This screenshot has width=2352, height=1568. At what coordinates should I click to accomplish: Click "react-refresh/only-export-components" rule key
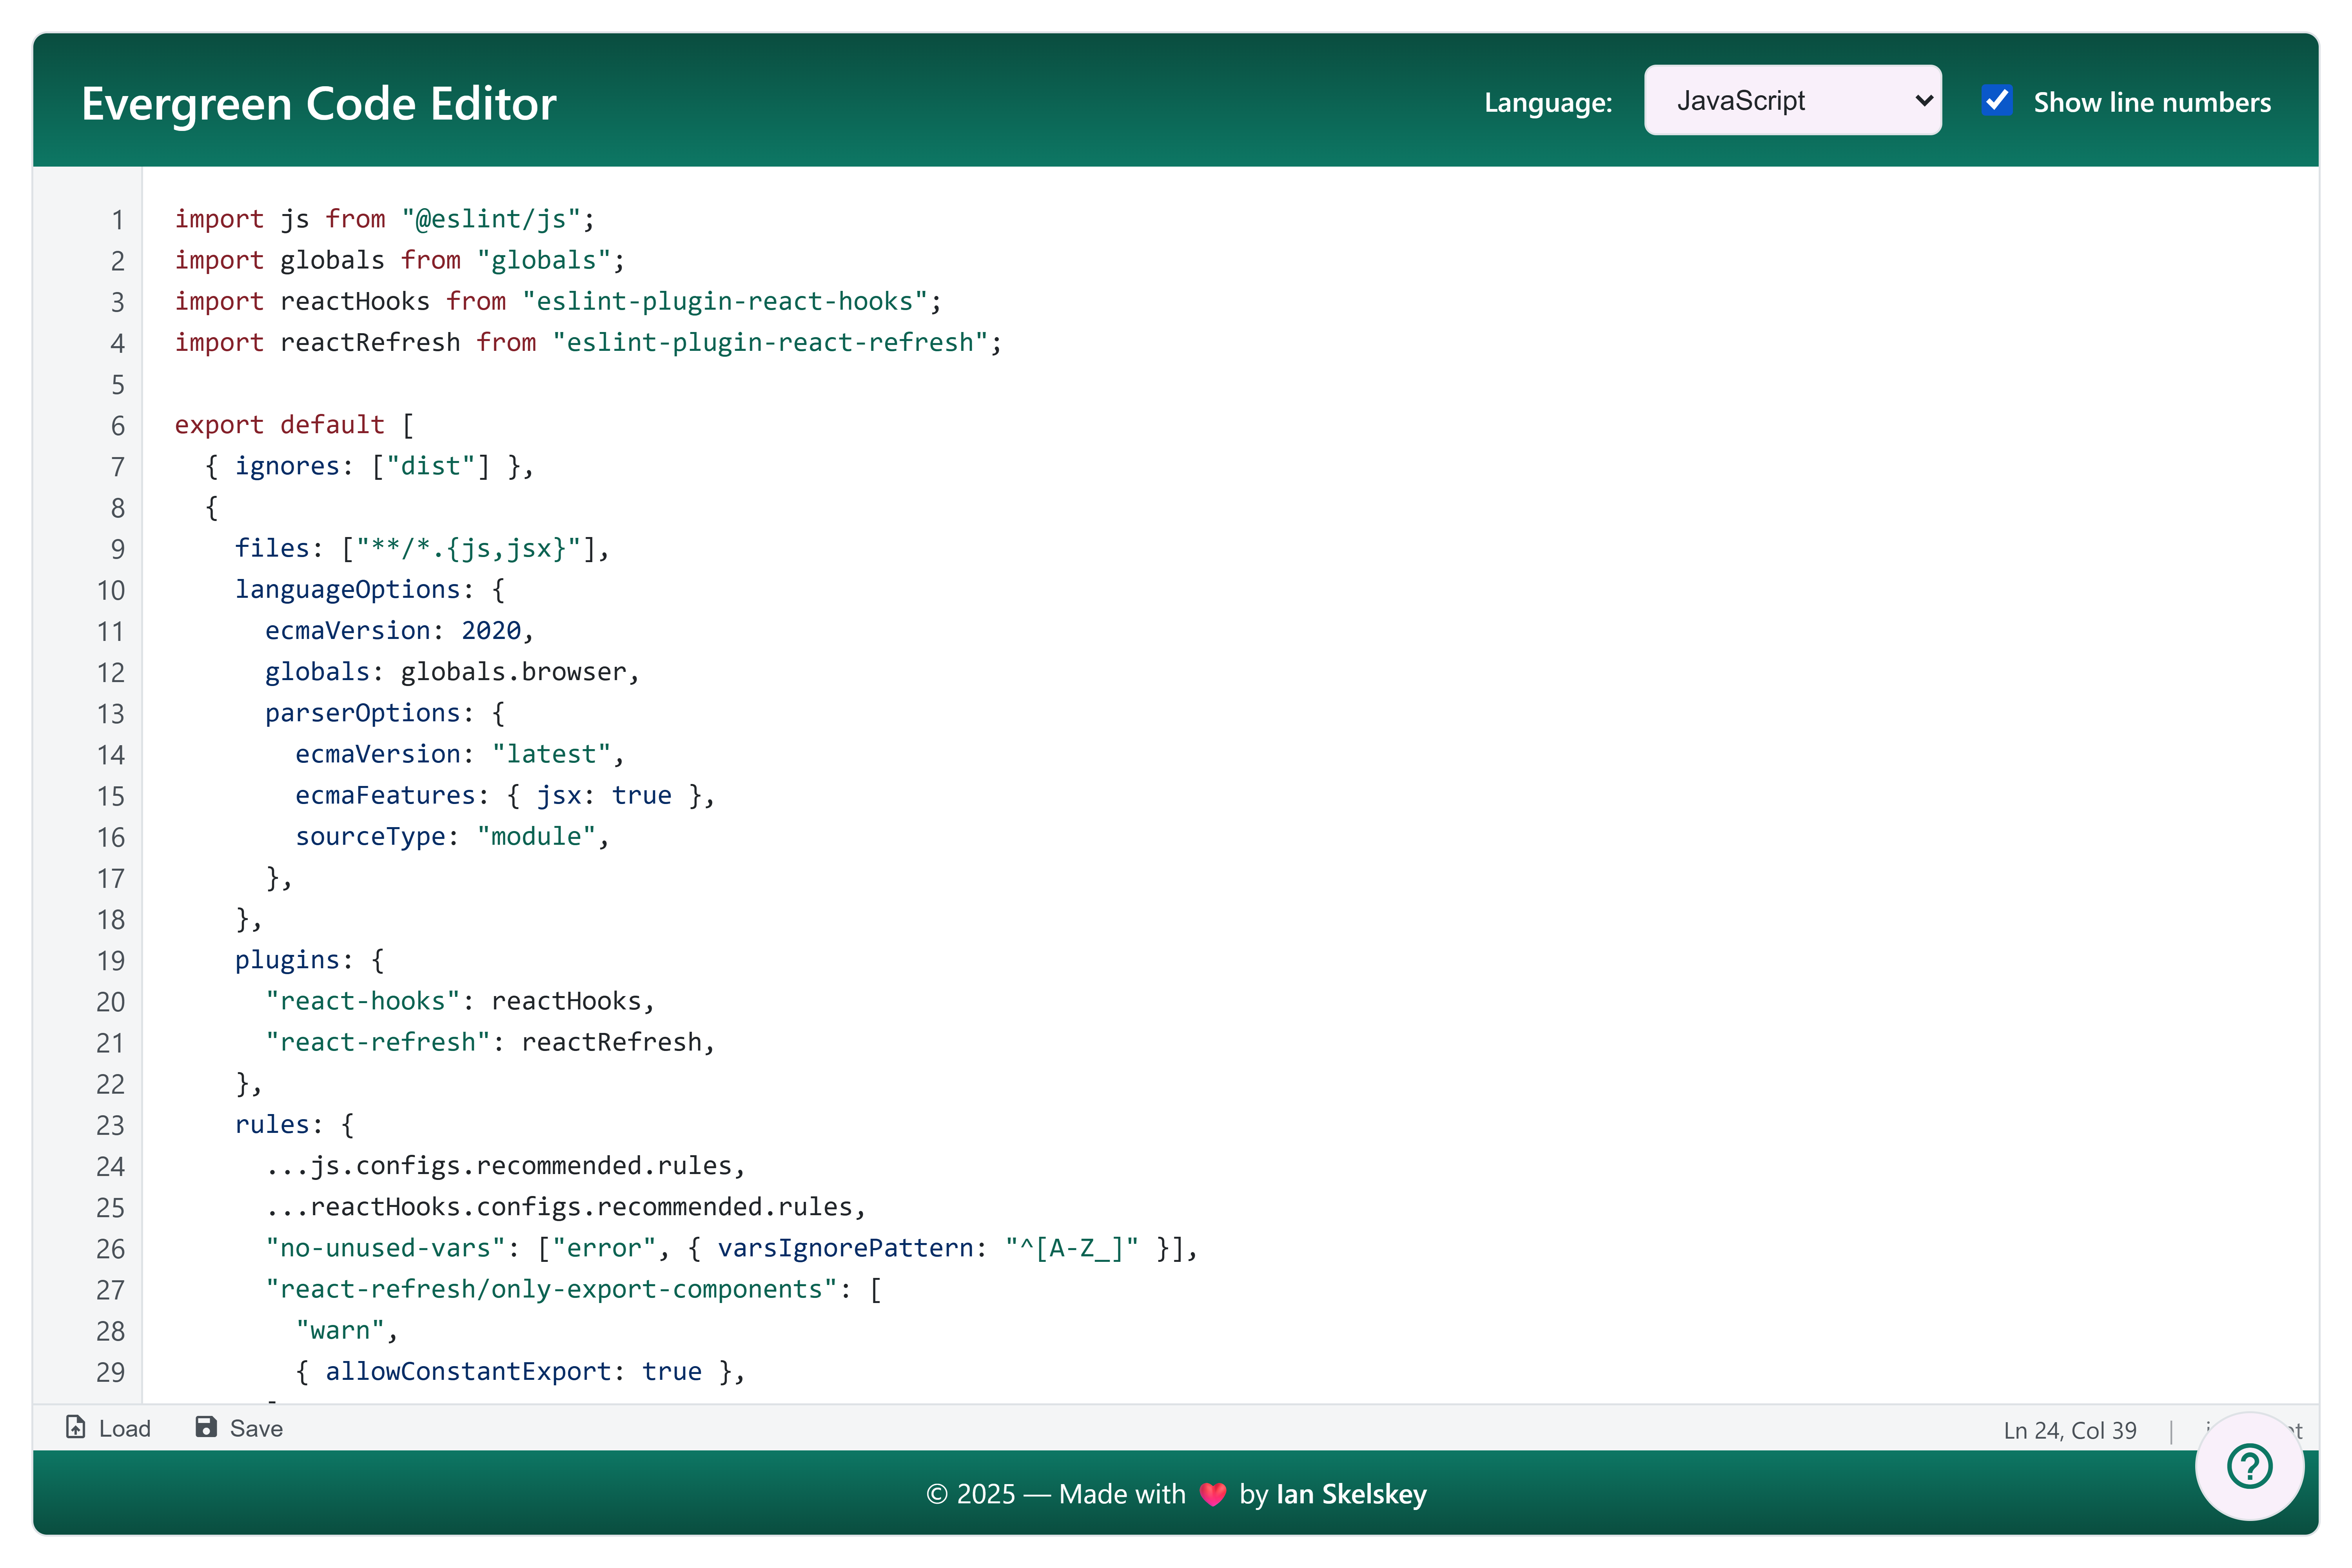coord(551,1289)
